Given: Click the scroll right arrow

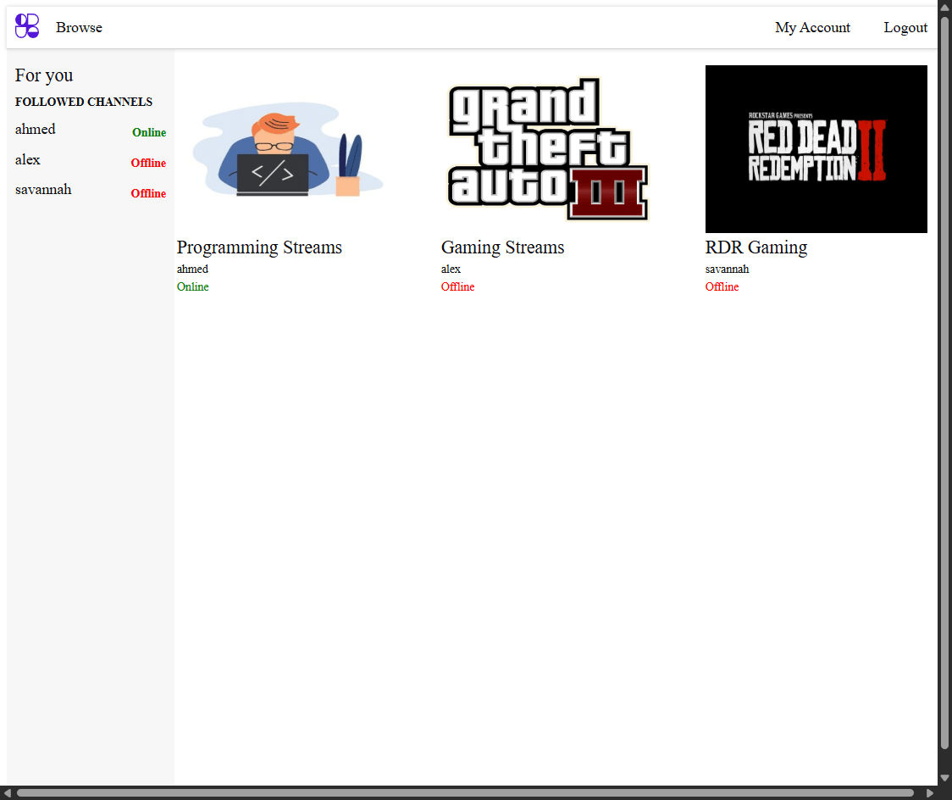Looking at the screenshot, I should pos(930,792).
